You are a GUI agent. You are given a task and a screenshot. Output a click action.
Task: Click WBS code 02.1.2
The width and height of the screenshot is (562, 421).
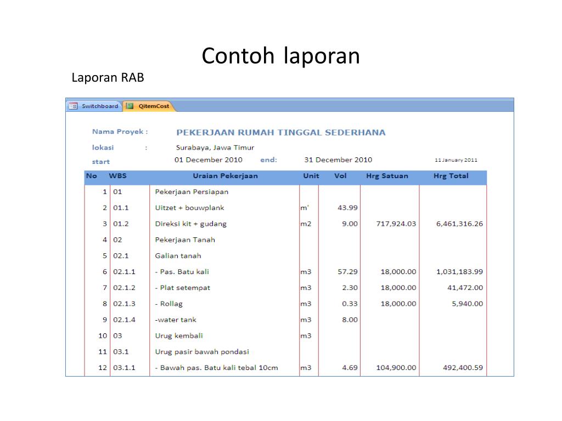pyautogui.click(x=125, y=288)
